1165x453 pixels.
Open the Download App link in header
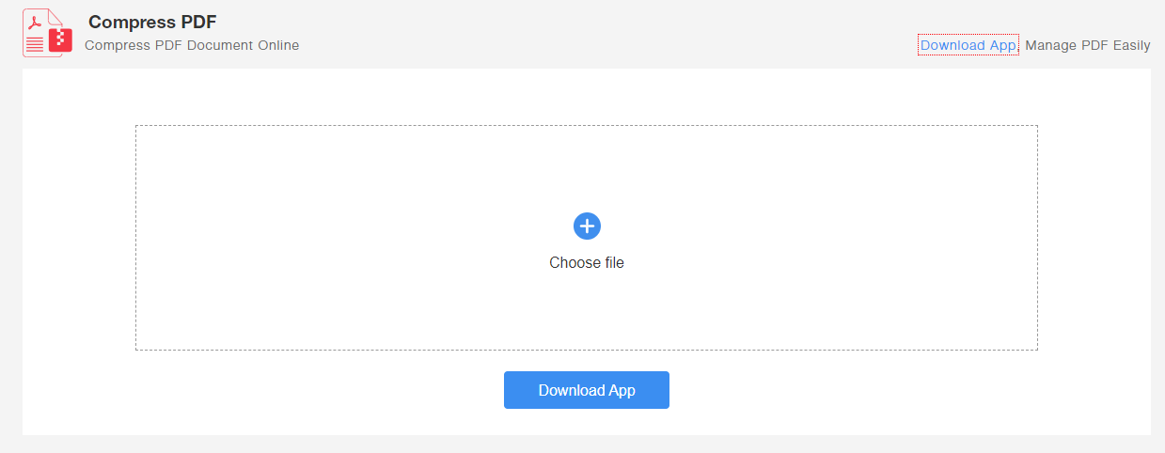coord(968,45)
